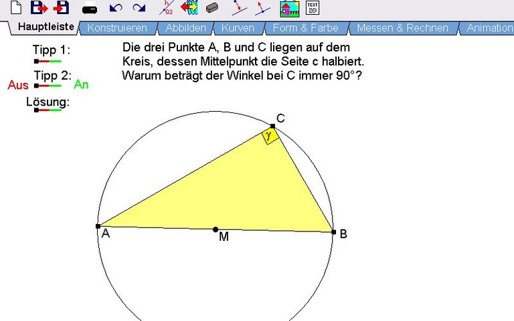Image resolution: width=514 pixels, height=321 pixels.
Task: Open the rename objects tool icon
Action: pos(167,7)
